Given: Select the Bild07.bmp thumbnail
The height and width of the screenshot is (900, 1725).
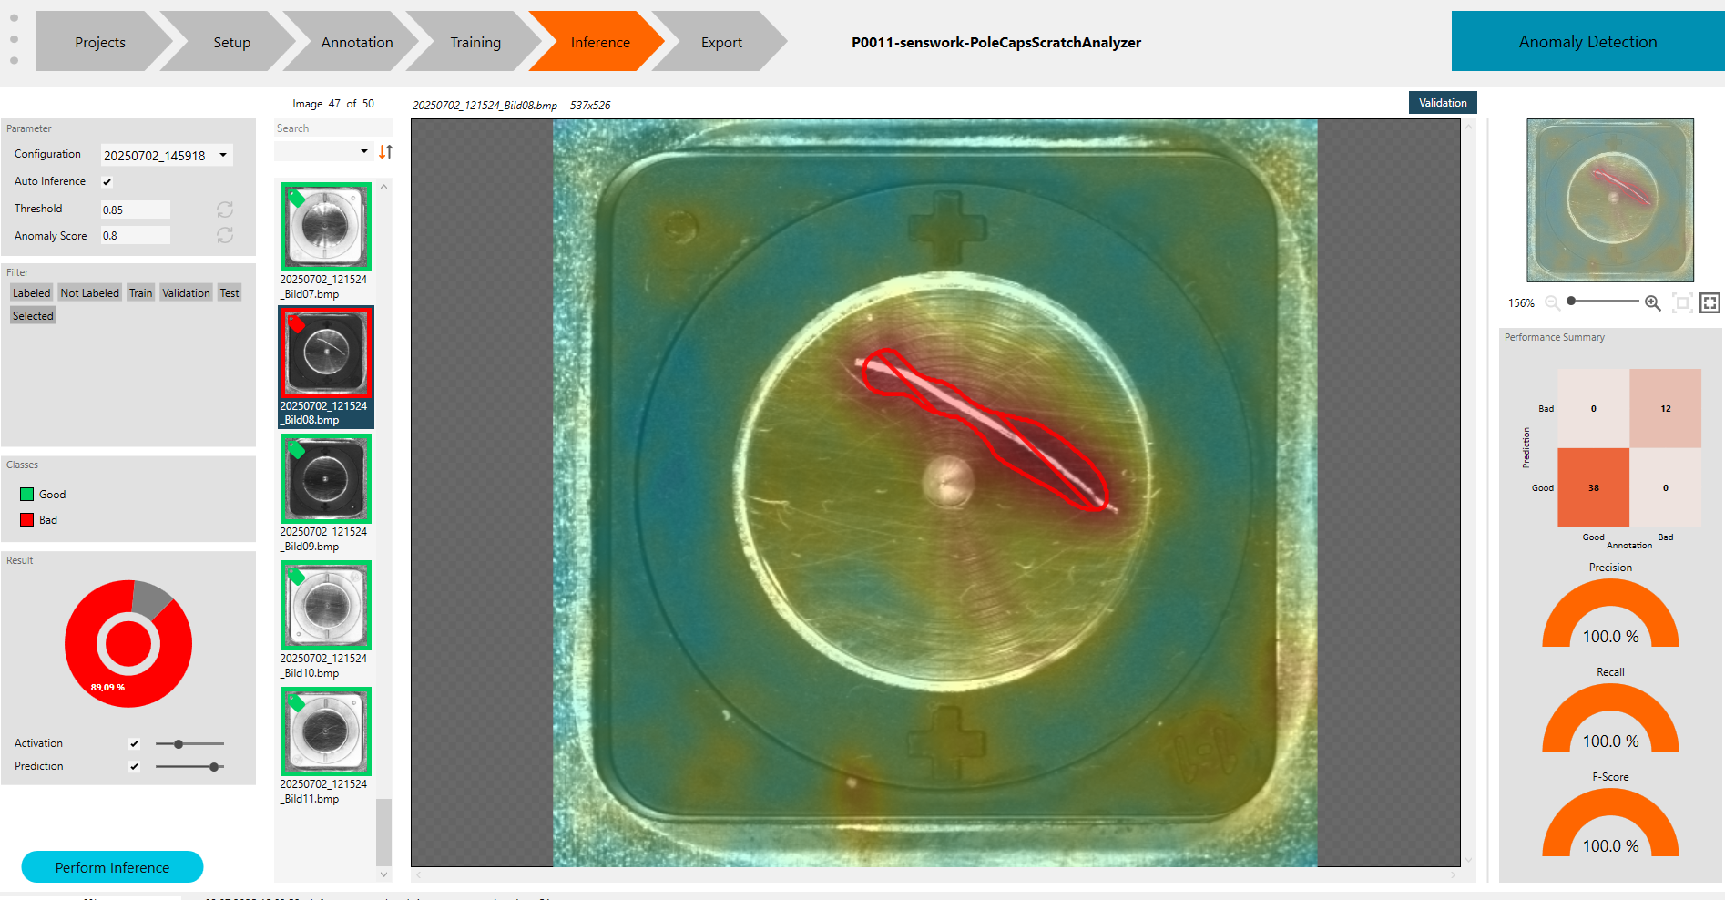Looking at the screenshot, I should pos(325,227).
